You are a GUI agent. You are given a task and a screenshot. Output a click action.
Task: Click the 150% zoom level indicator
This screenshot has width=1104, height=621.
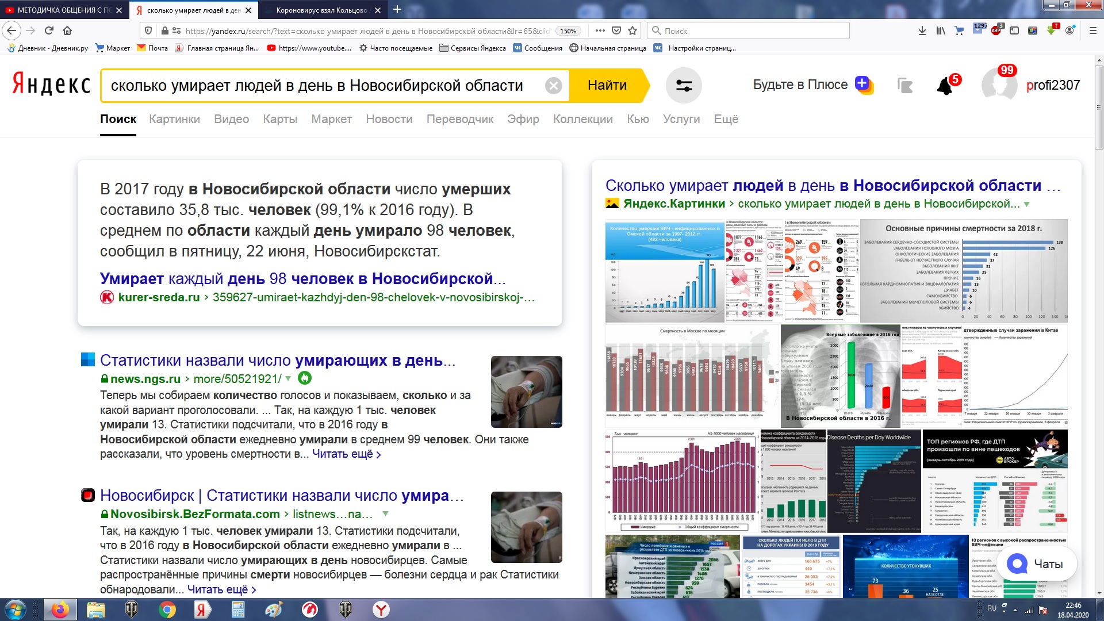[568, 31]
